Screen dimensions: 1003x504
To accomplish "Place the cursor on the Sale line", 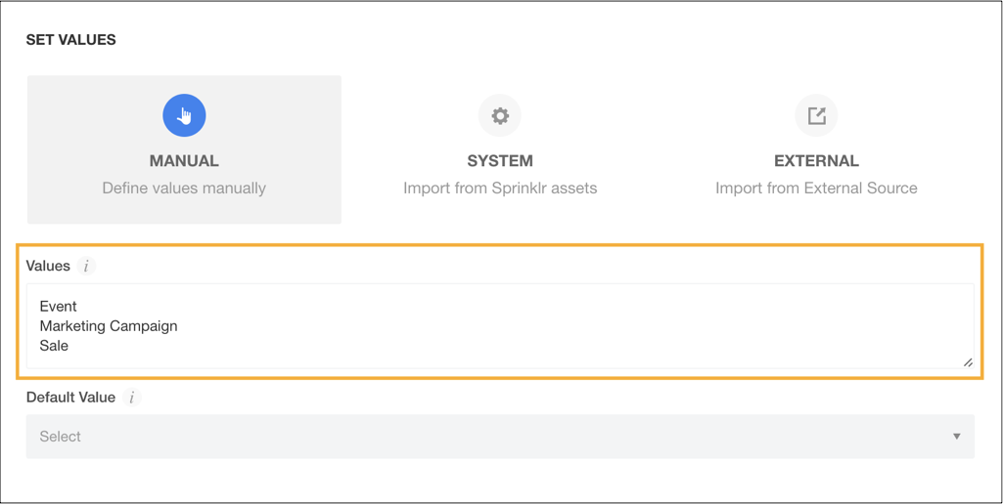I will coord(54,346).
